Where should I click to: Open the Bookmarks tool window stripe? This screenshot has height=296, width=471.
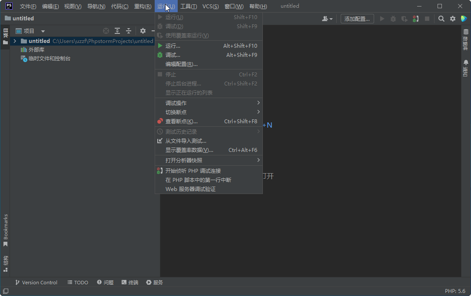[x=5, y=230]
